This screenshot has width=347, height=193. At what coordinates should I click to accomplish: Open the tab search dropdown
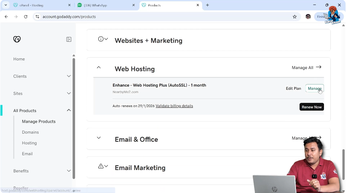(x=6, y=5)
